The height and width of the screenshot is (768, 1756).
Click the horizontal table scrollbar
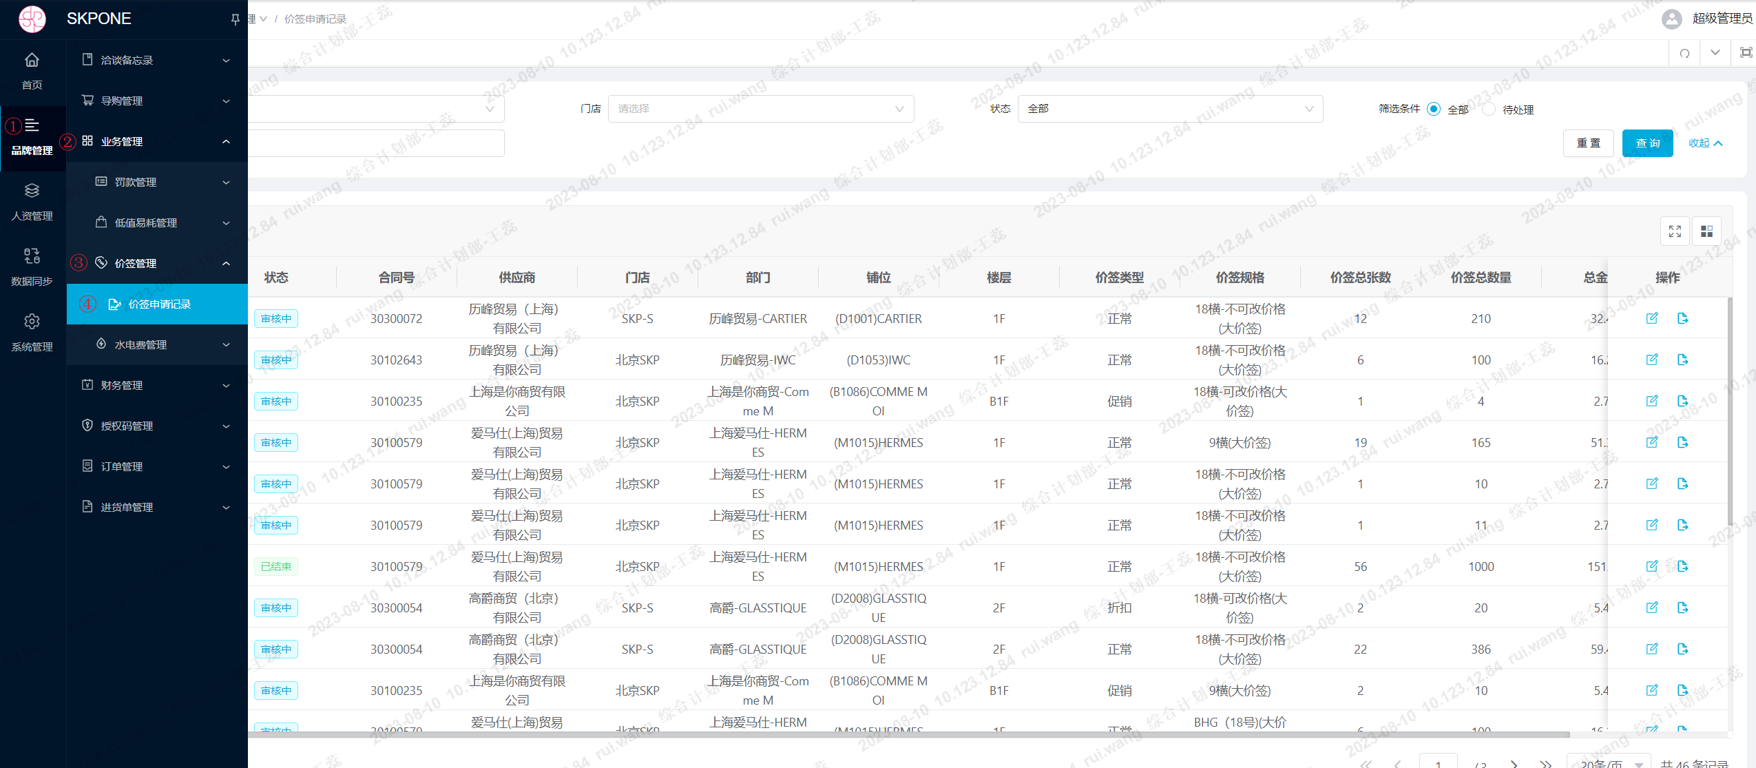[909, 734]
